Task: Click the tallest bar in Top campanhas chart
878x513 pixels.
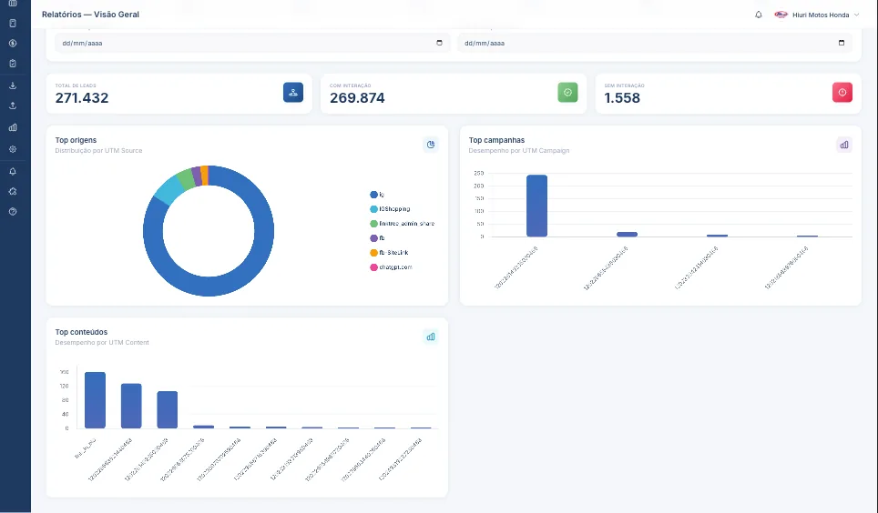Action: (536, 206)
